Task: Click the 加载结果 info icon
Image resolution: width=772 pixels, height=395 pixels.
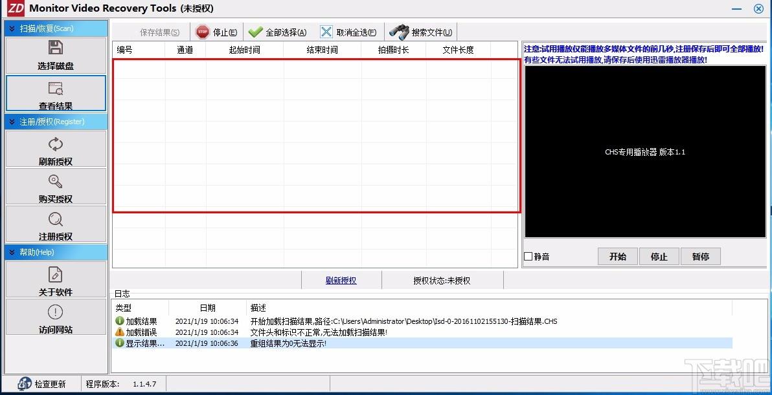Action: click(120, 321)
